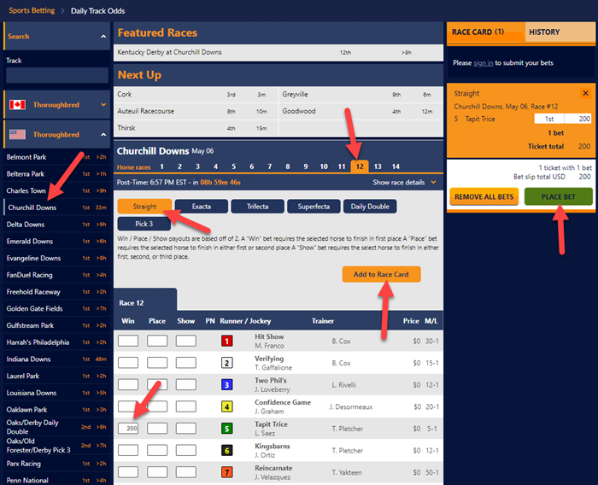Open Cork race in Next Up
This screenshot has width=598, height=485.
tap(196, 94)
